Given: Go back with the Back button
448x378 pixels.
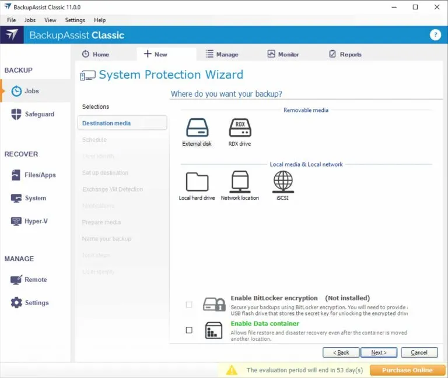Looking at the screenshot, I should coord(341,352).
